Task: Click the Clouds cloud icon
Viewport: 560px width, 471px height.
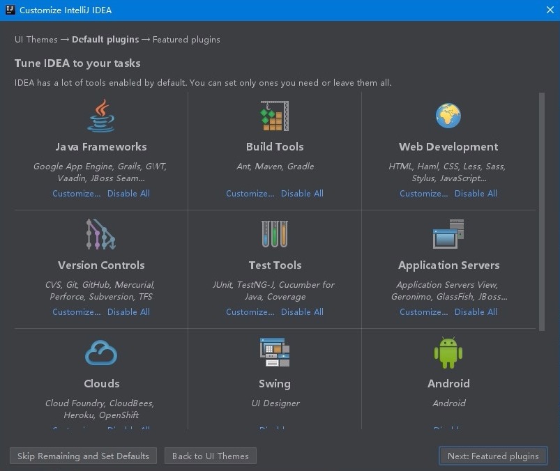Action: [101, 353]
